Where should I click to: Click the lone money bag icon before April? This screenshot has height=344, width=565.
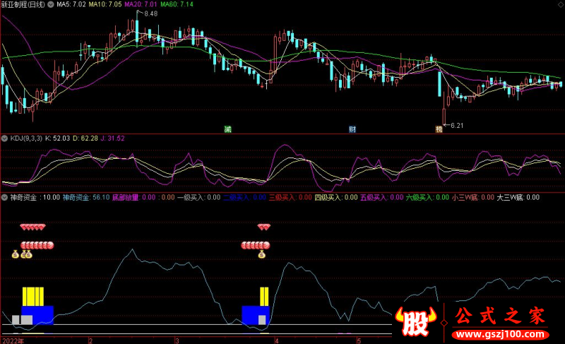262,255
